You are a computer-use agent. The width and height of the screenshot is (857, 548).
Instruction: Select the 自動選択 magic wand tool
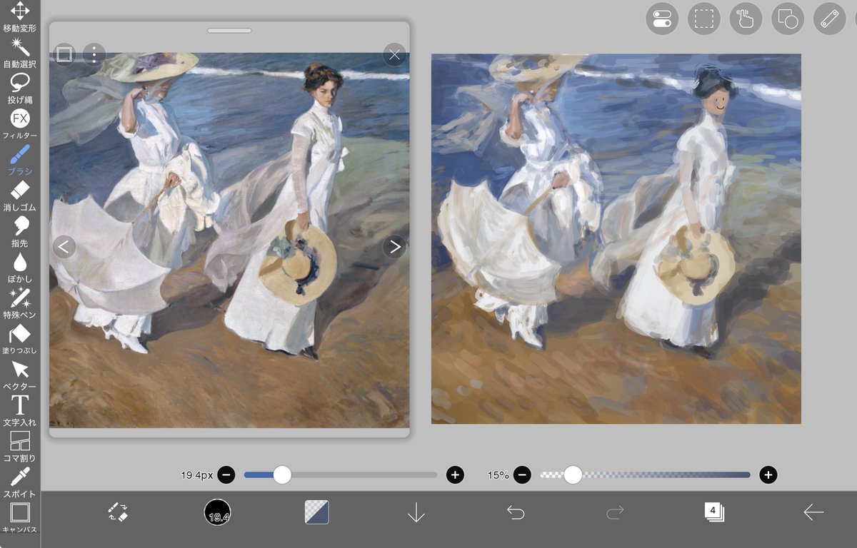19,53
